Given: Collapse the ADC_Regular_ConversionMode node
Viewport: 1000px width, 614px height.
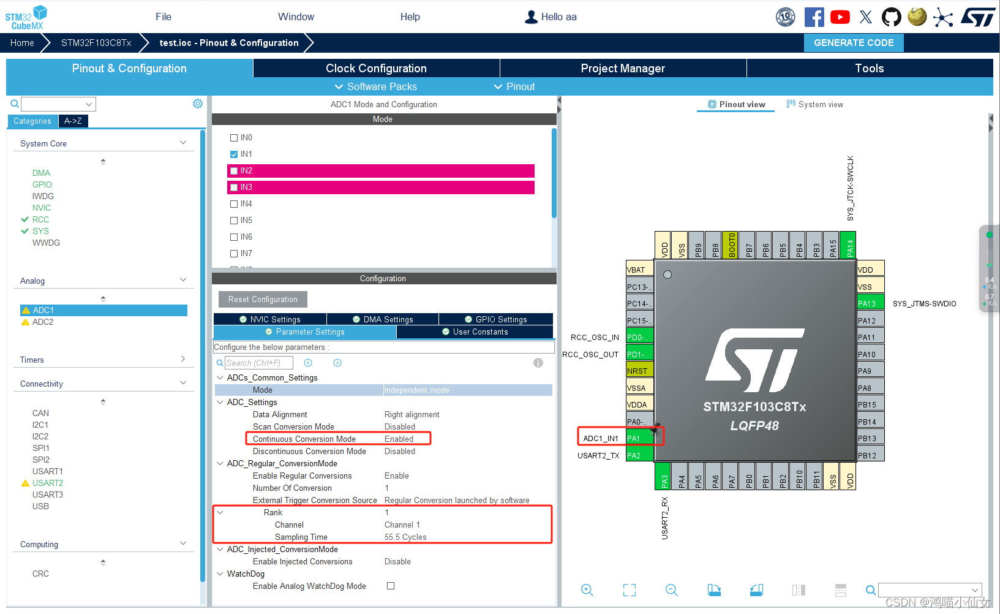Looking at the screenshot, I should click(220, 463).
